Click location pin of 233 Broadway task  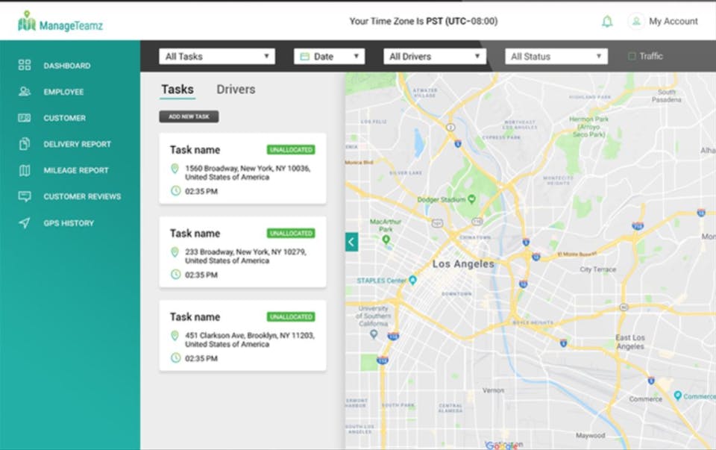175,252
